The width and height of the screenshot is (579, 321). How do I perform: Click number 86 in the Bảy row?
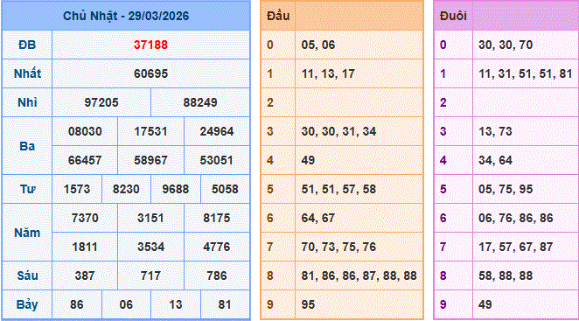pyautogui.click(x=77, y=304)
